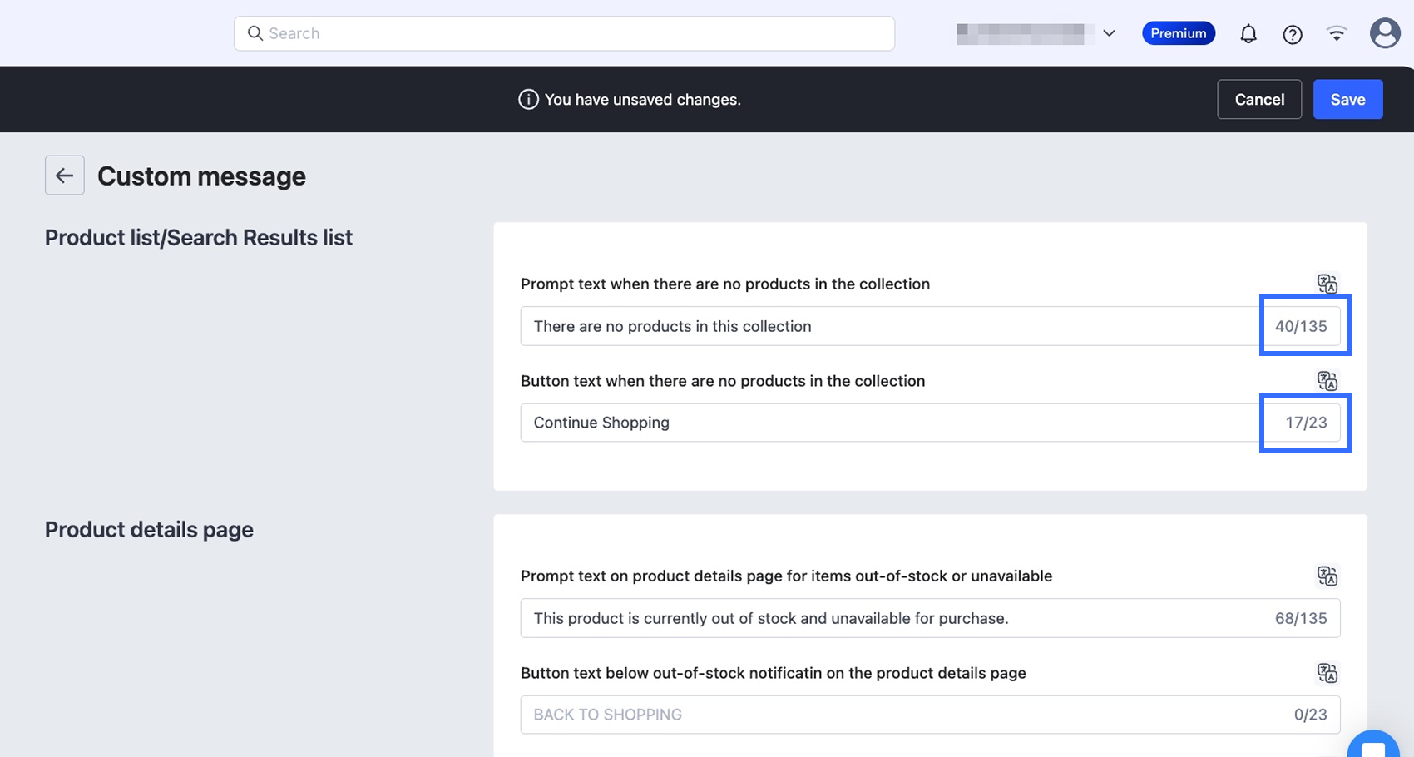This screenshot has width=1414, height=757.
Task: Save the custom message changes
Action: click(1347, 99)
